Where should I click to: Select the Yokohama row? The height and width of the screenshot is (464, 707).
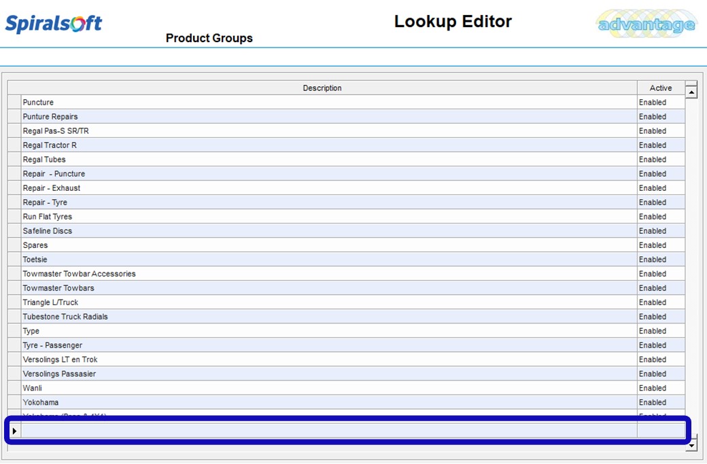tap(346, 402)
